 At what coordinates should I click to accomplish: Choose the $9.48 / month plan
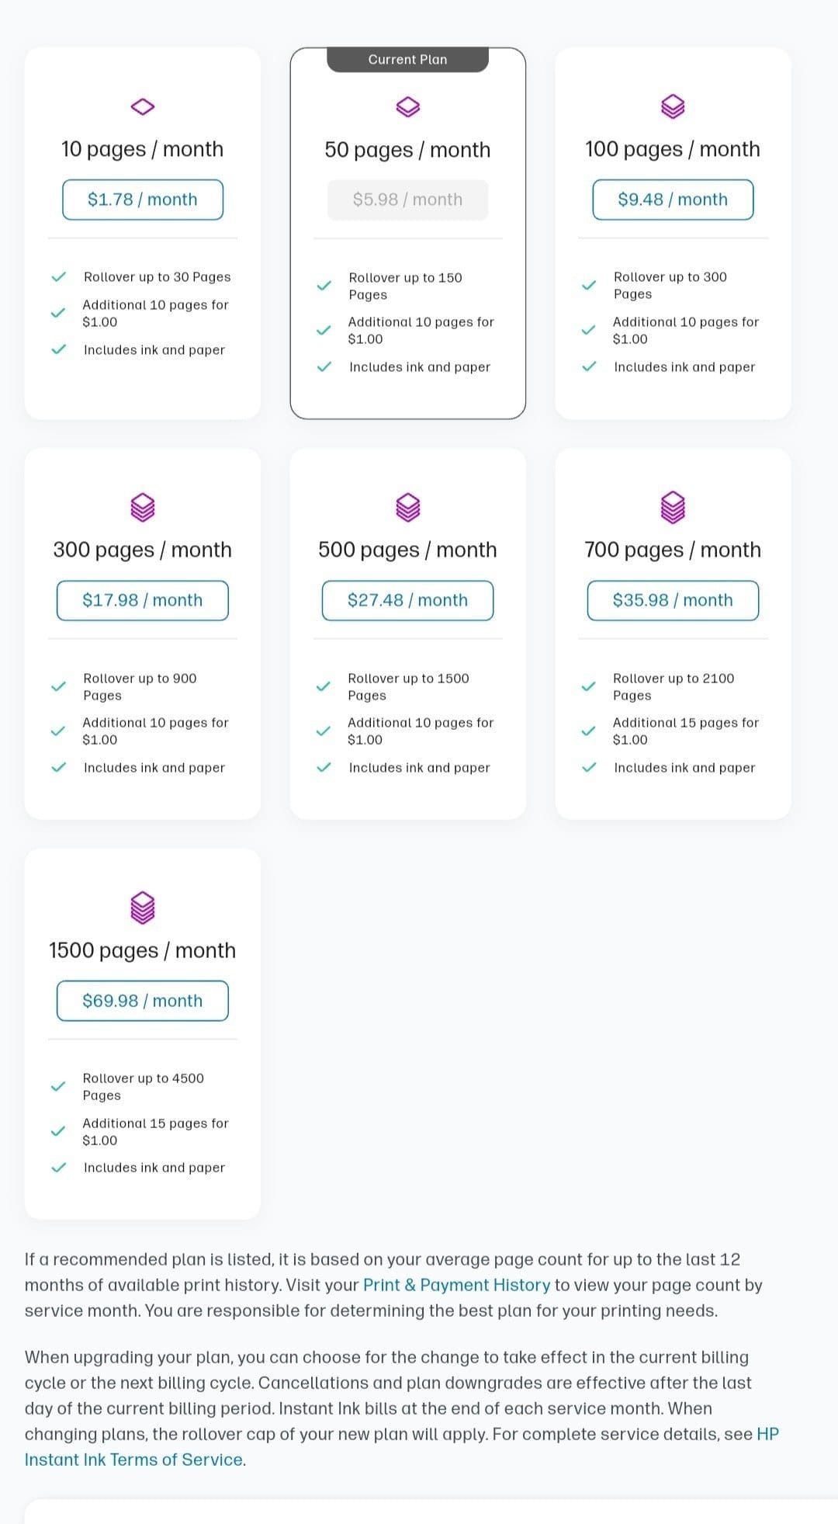(673, 200)
